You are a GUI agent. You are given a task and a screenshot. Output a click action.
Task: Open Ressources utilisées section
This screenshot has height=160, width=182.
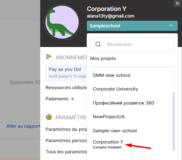[66, 87]
